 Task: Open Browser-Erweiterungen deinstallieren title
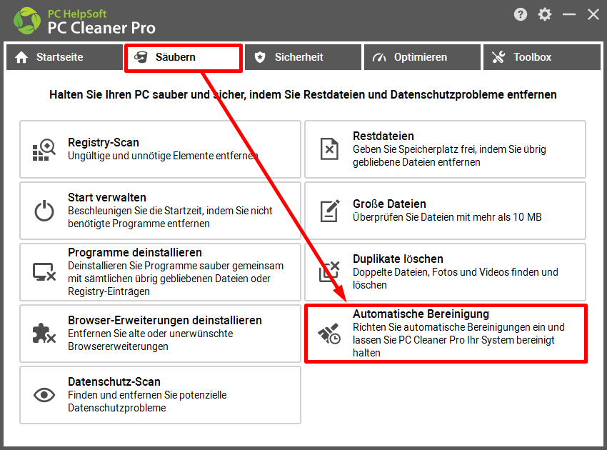[x=165, y=320]
